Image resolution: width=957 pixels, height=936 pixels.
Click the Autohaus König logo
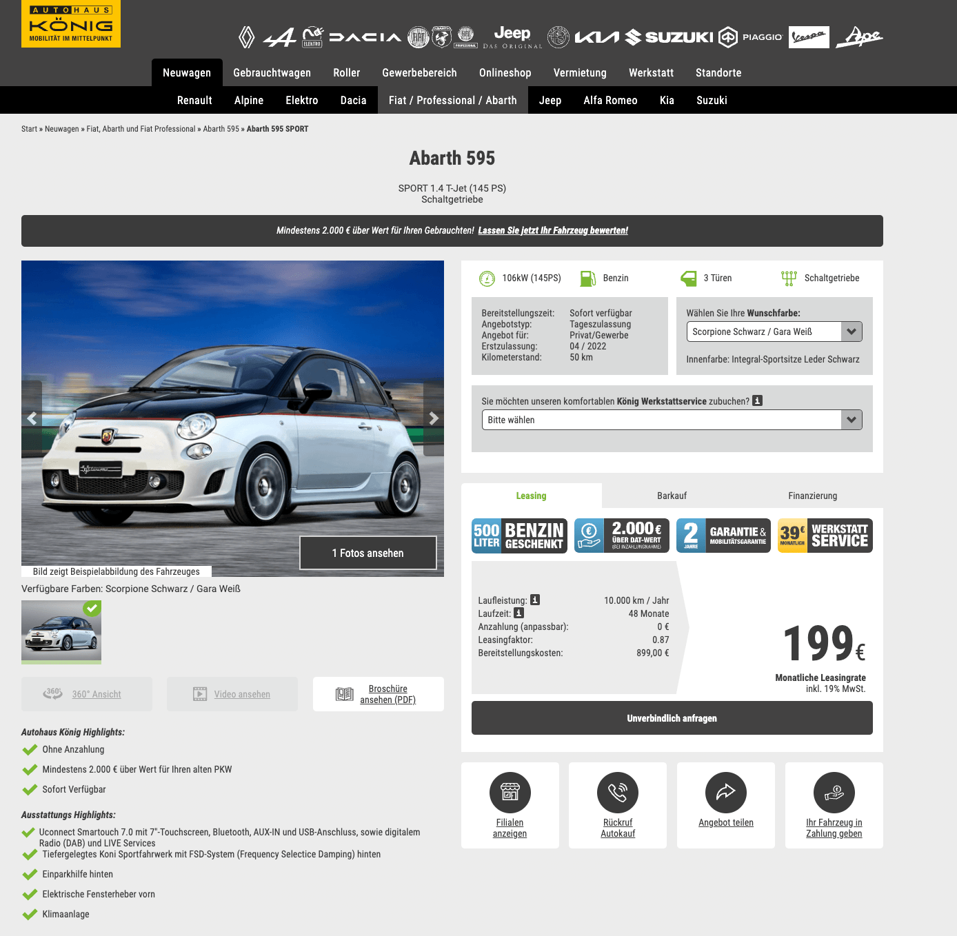[x=71, y=24]
